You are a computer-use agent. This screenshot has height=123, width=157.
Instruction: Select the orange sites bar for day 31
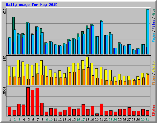(x=148, y=80)
